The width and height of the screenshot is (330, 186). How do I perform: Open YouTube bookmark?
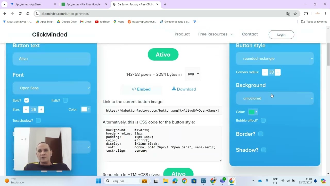[x=102, y=22]
